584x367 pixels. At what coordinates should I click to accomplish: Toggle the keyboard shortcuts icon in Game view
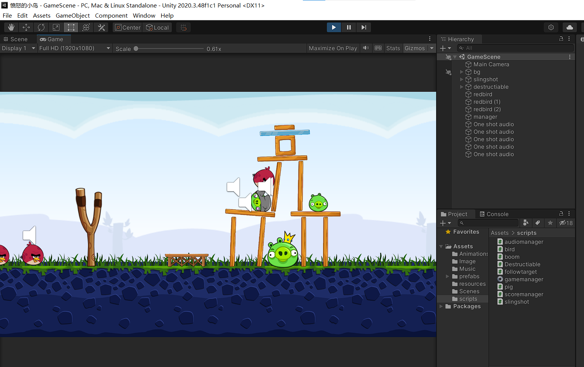378,48
